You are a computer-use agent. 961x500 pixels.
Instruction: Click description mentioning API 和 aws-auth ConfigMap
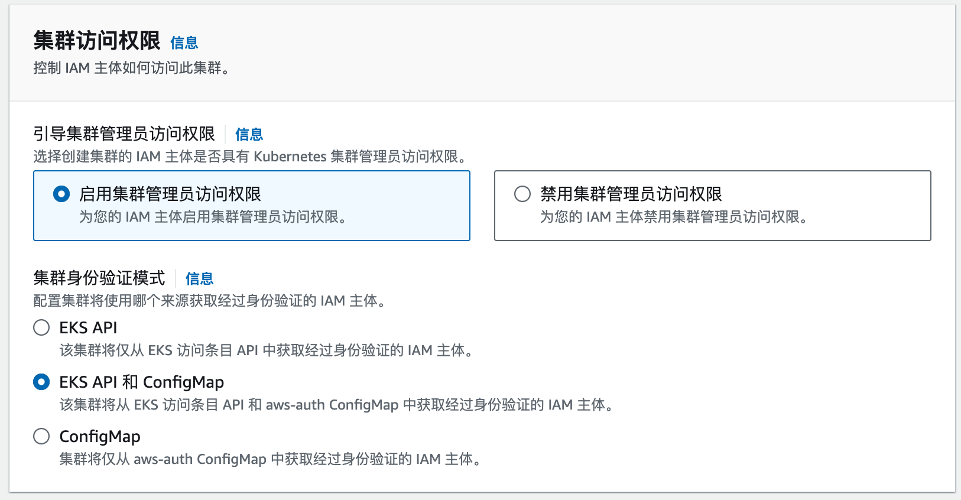point(336,405)
